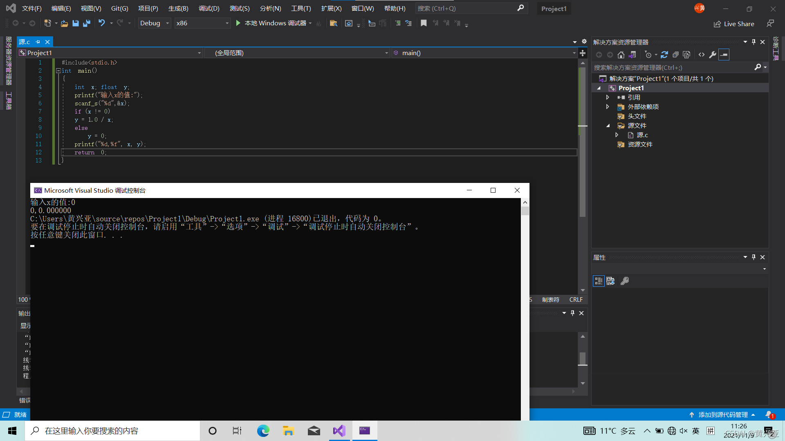This screenshot has height=441, width=785.
Task: Open a file with the folder icon
Action: pyautogui.click(x=64, y=23)
